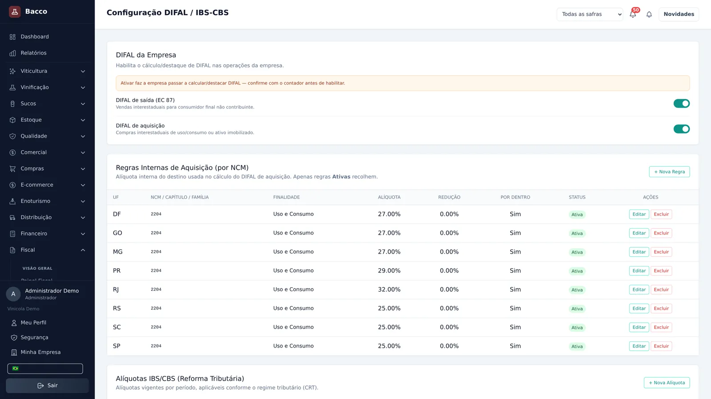The width and height of the screenshot is (711, 399).
Task: Open notifications bell with 50 badge
Action: (633, 14)
